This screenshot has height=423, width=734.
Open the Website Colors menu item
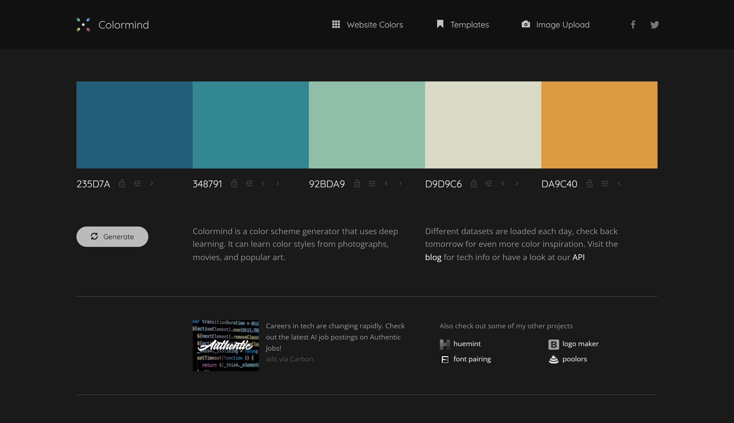(375, 24)
